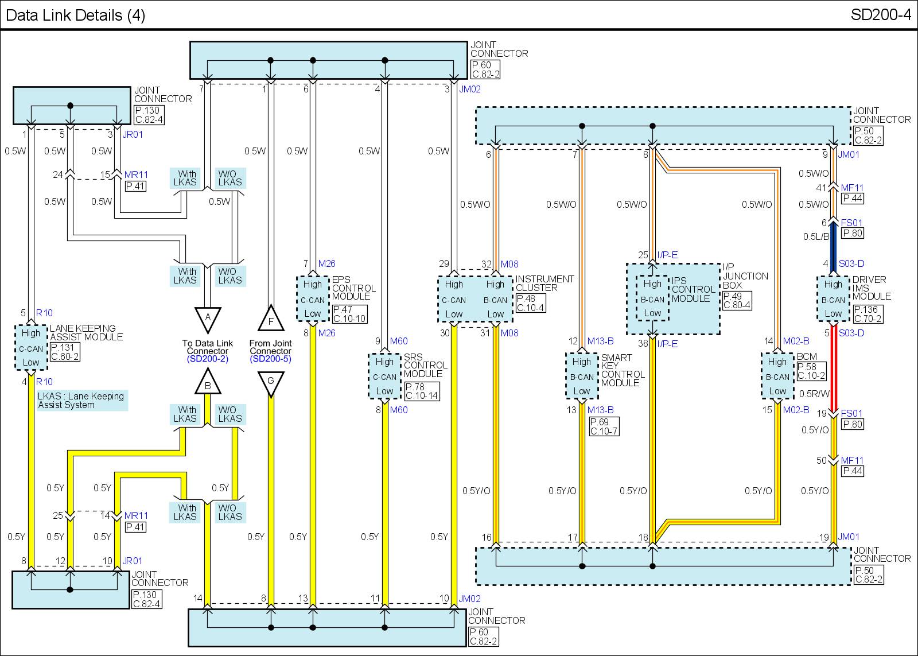Select the triangle connector labeled F
The height and width of the screenshot is (656, 918).
(x=271, y=320)
